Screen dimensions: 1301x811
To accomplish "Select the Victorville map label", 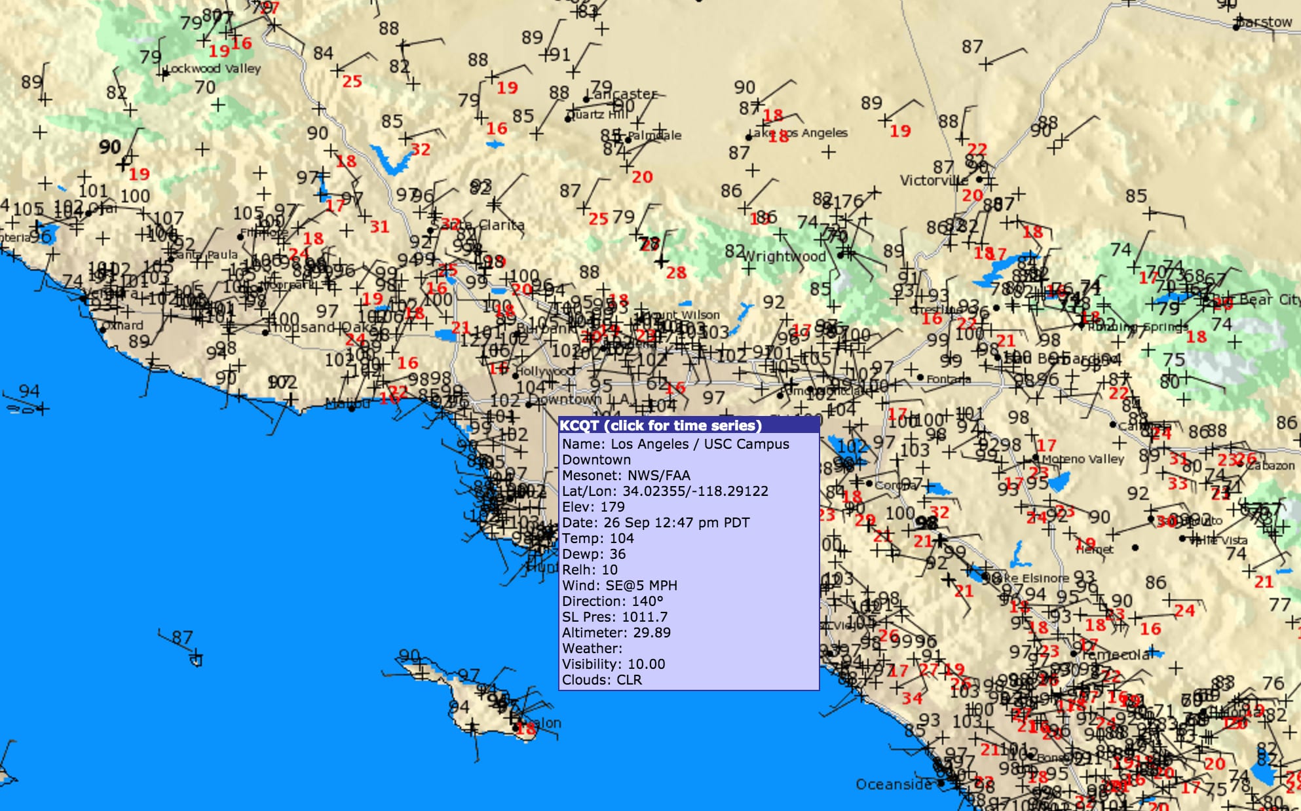I will pos(933,180).
